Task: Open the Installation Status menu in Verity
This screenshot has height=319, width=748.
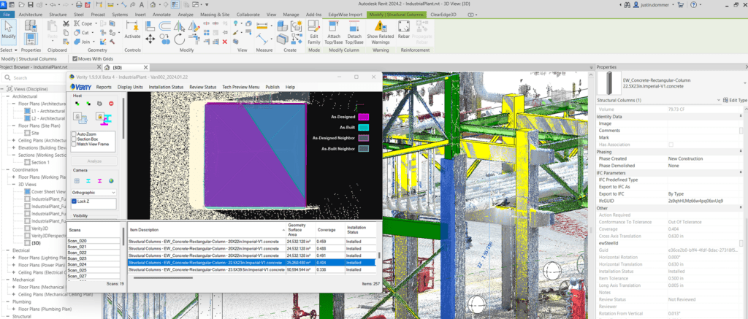Action: (166, 88)
